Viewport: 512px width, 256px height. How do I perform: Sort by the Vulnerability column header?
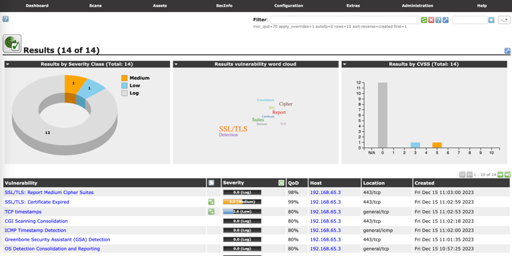coord(21,183)
